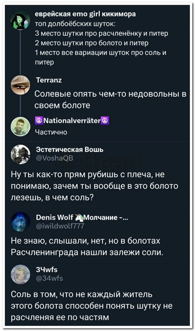Click Nationalverräter's avatar photo

20,126
